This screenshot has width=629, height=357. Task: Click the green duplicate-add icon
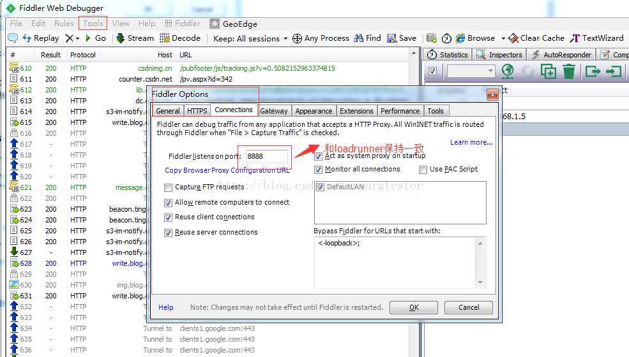549,71
